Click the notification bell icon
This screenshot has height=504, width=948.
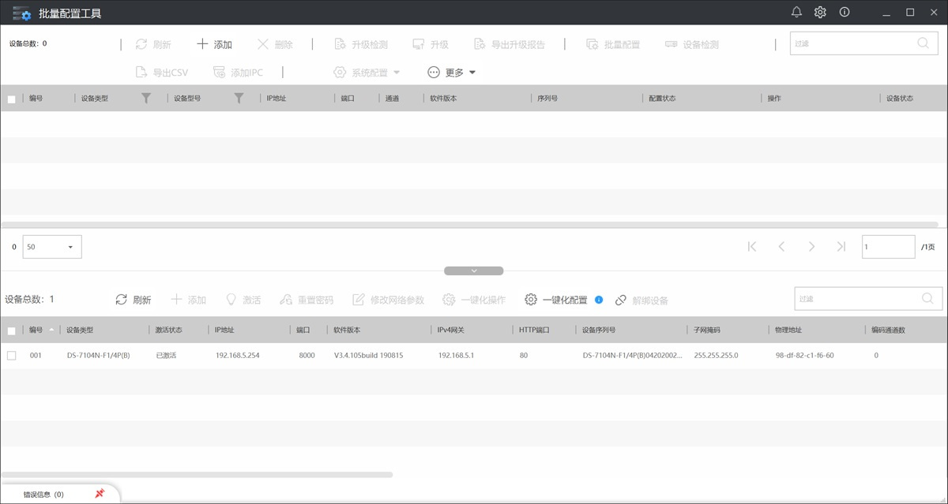(x=796, y=12)
